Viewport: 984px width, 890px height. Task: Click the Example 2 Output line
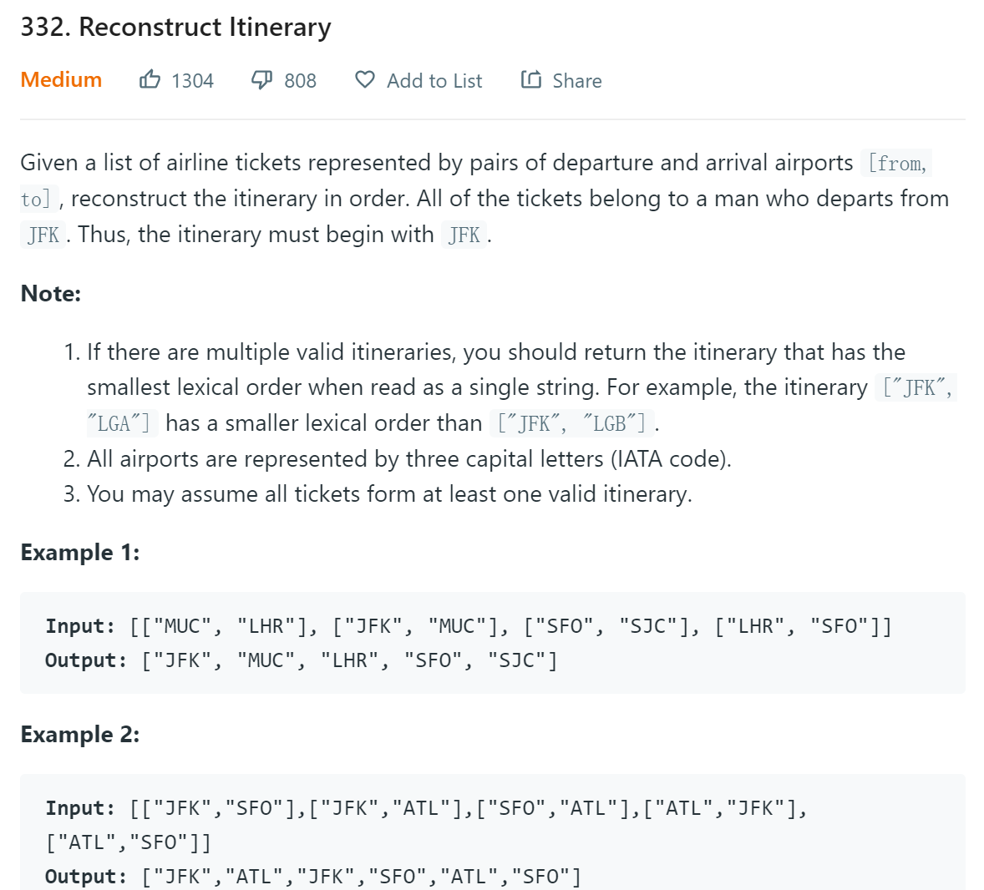click(314, 876)
